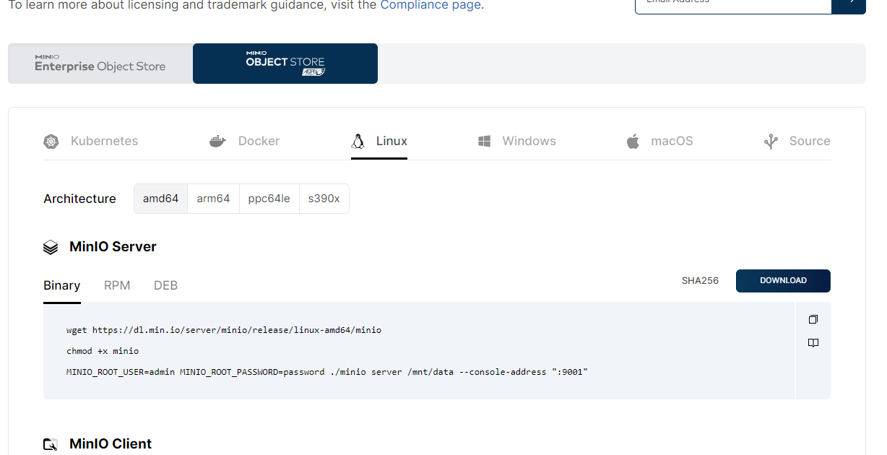The image size is (887, 455).
Task: Open the Binary tab
Action: tap(61, 285)
